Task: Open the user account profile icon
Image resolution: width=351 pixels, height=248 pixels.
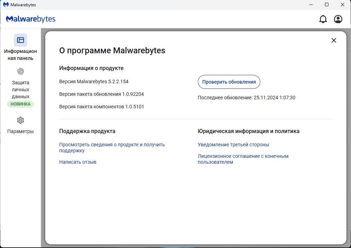Action: coord(338,19)
